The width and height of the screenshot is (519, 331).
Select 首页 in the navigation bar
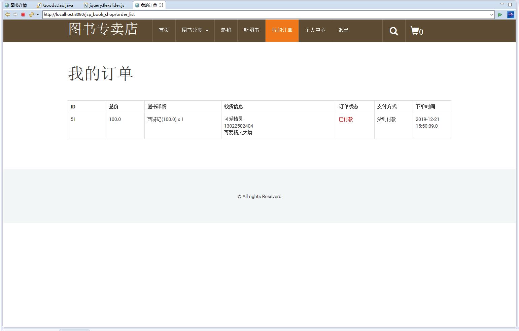pos(164,30)
